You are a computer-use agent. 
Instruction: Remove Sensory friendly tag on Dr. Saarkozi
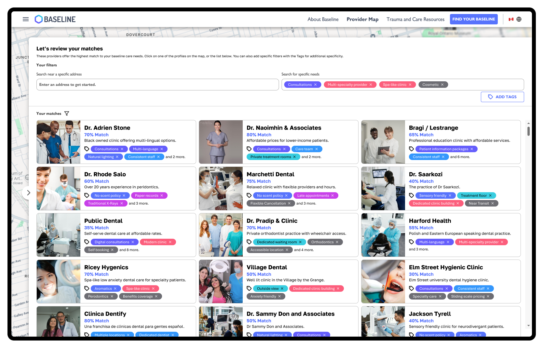point(450,195)
